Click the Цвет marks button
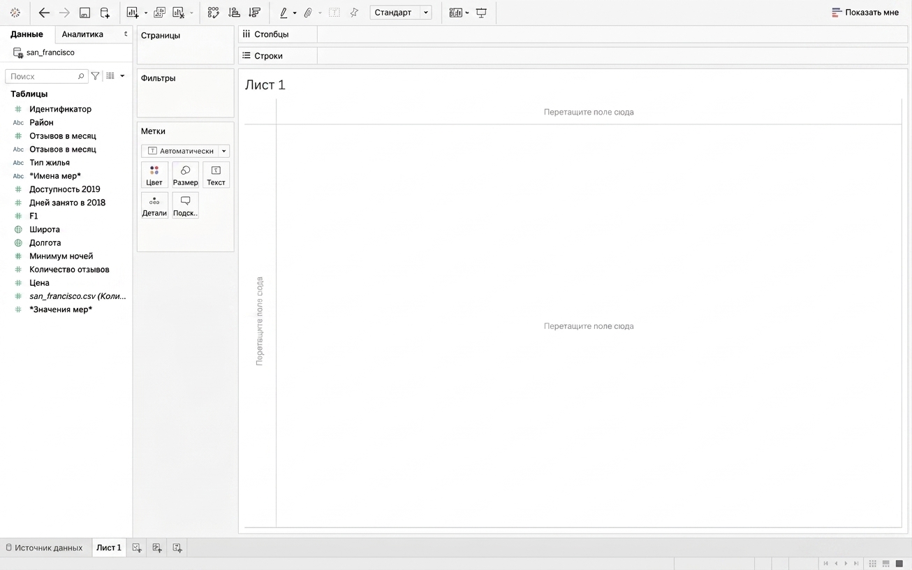Screen dimensions: 912x570 pyautogui.click(x=154, y=175)
